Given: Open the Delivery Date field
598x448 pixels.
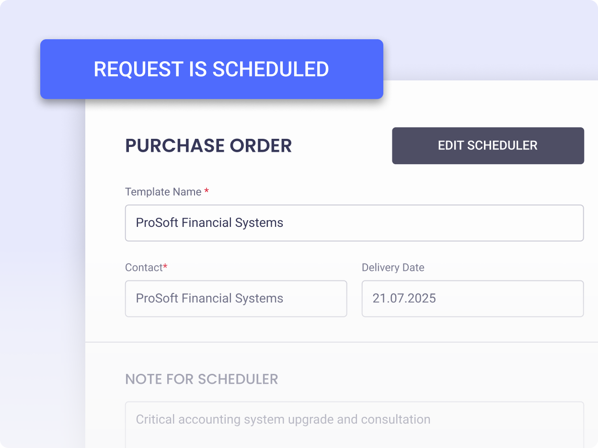Looking at the screenshot, I should [x=472, y=298].
